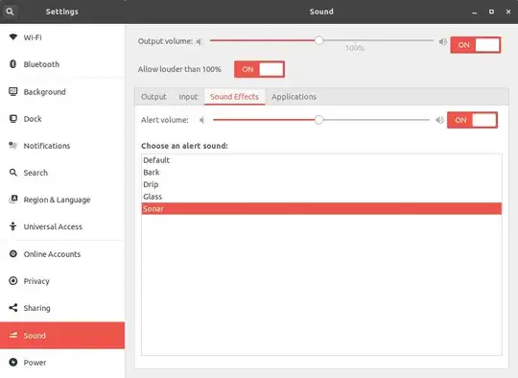This screenshot has height=378, width=518.
Task: Click the Background monitor icon
Action: [x=12, y=91]
